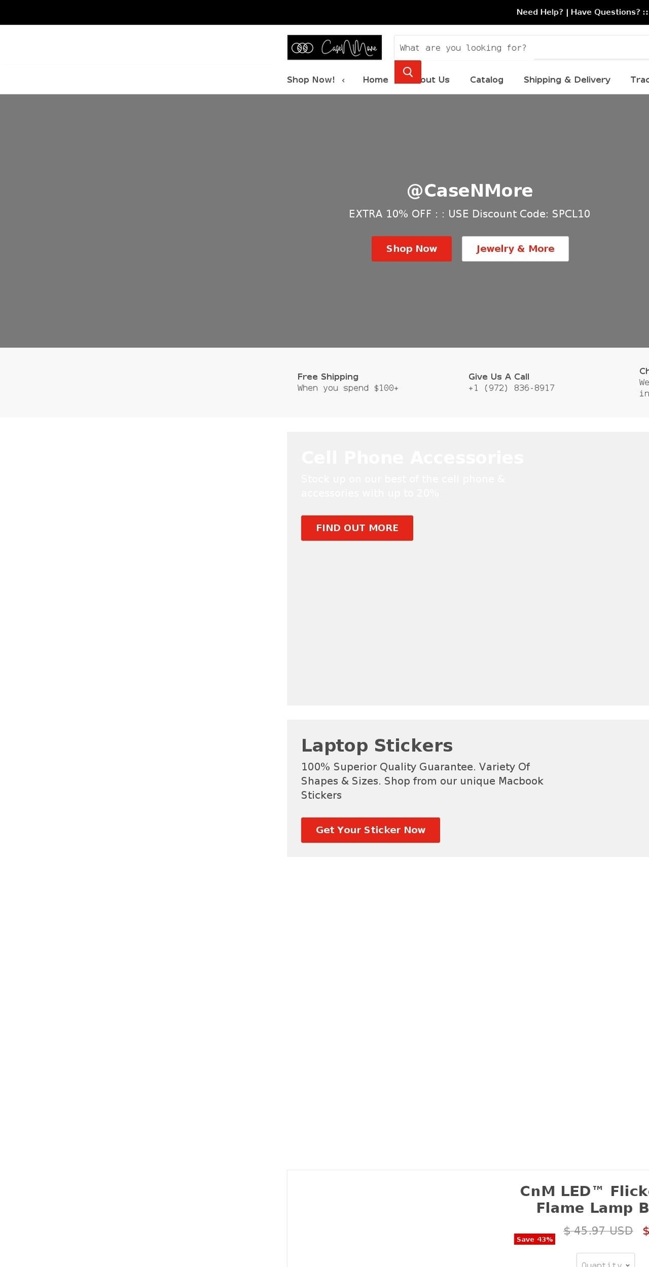The width and height of the screenshot is (649, 1267).
Task: Click the Jewelry & More button
Action: (515, 249)
